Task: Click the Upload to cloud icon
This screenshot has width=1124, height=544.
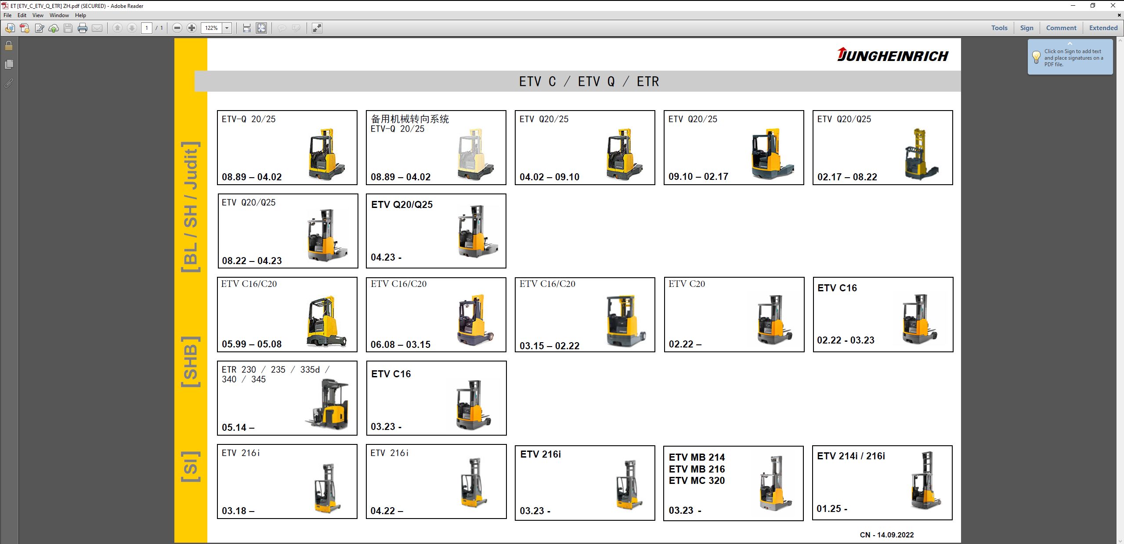Action: click(x=54, y=28)
